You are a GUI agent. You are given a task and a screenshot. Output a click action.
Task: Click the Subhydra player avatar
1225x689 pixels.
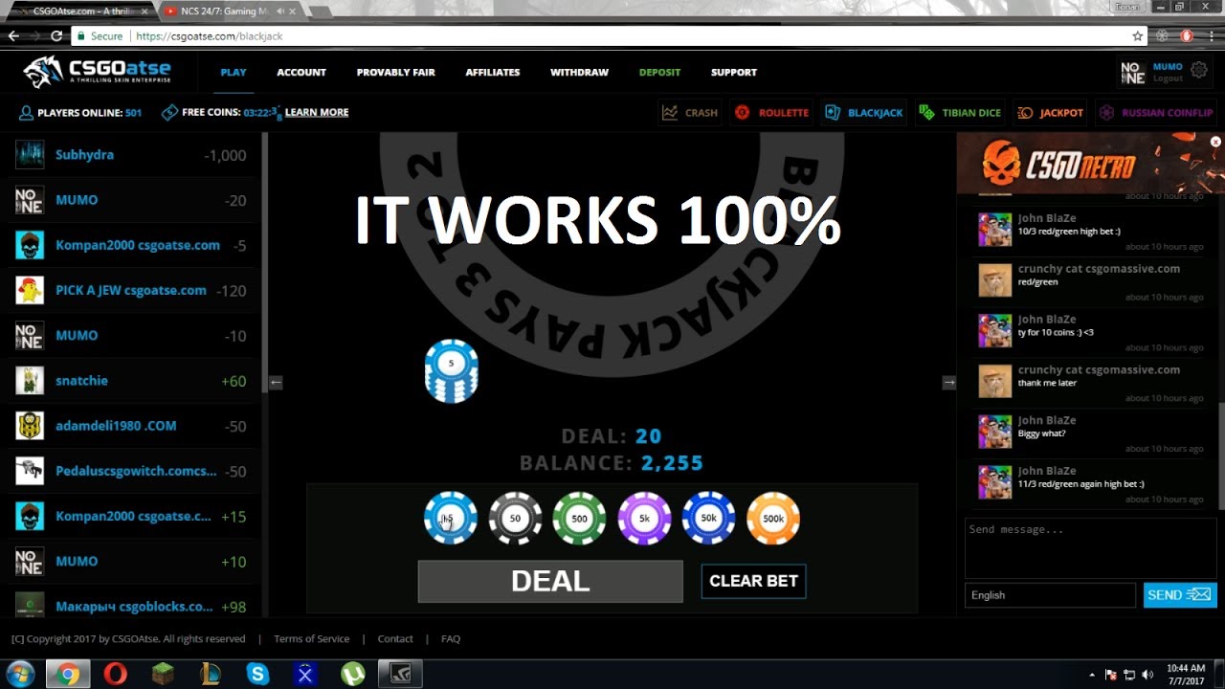(x=30, y=155)
